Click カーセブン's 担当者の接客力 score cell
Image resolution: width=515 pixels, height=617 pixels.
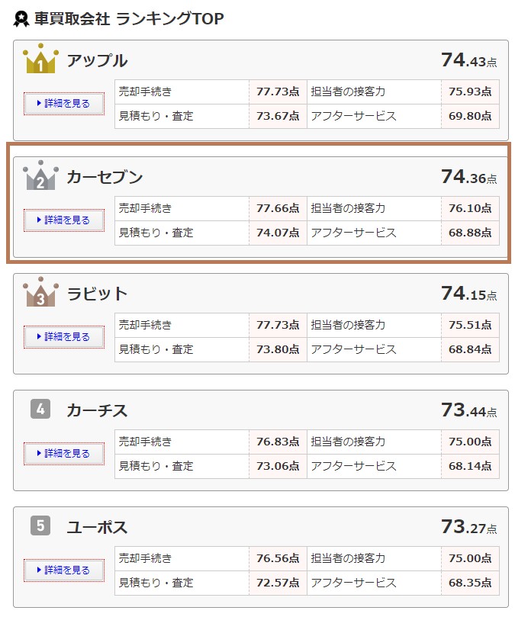470,208
